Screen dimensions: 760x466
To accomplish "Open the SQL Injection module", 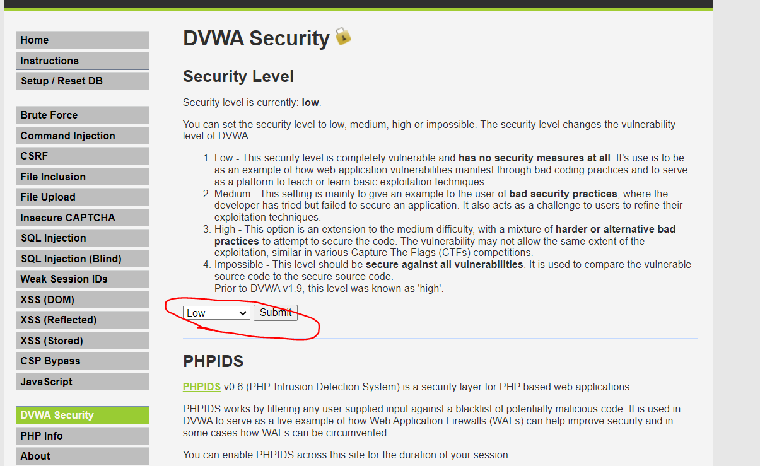I will pos(83,238).
